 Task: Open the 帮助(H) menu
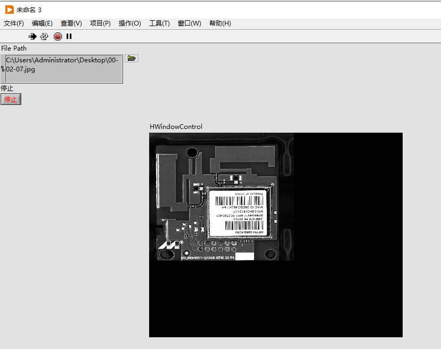click(x=219, y=23)
